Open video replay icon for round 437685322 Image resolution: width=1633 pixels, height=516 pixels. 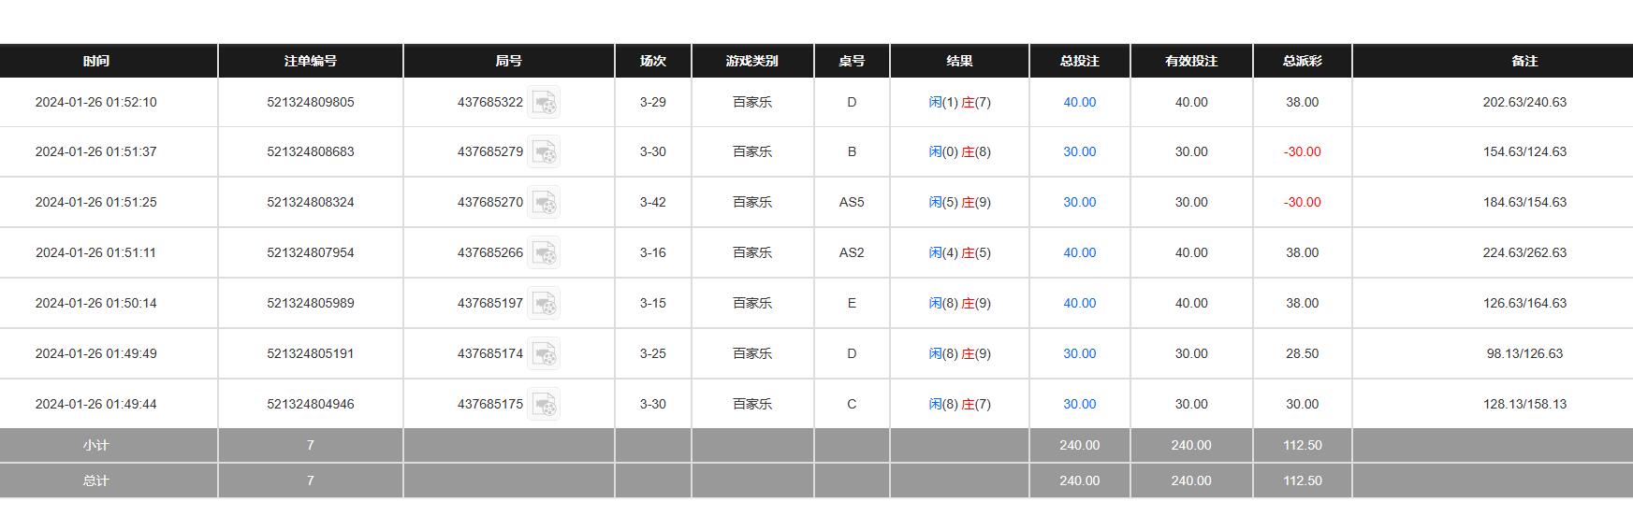[x=544, y=102]
